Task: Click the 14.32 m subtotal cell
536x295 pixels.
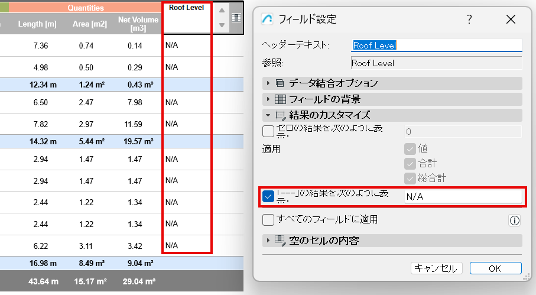Action: (43, 141)
